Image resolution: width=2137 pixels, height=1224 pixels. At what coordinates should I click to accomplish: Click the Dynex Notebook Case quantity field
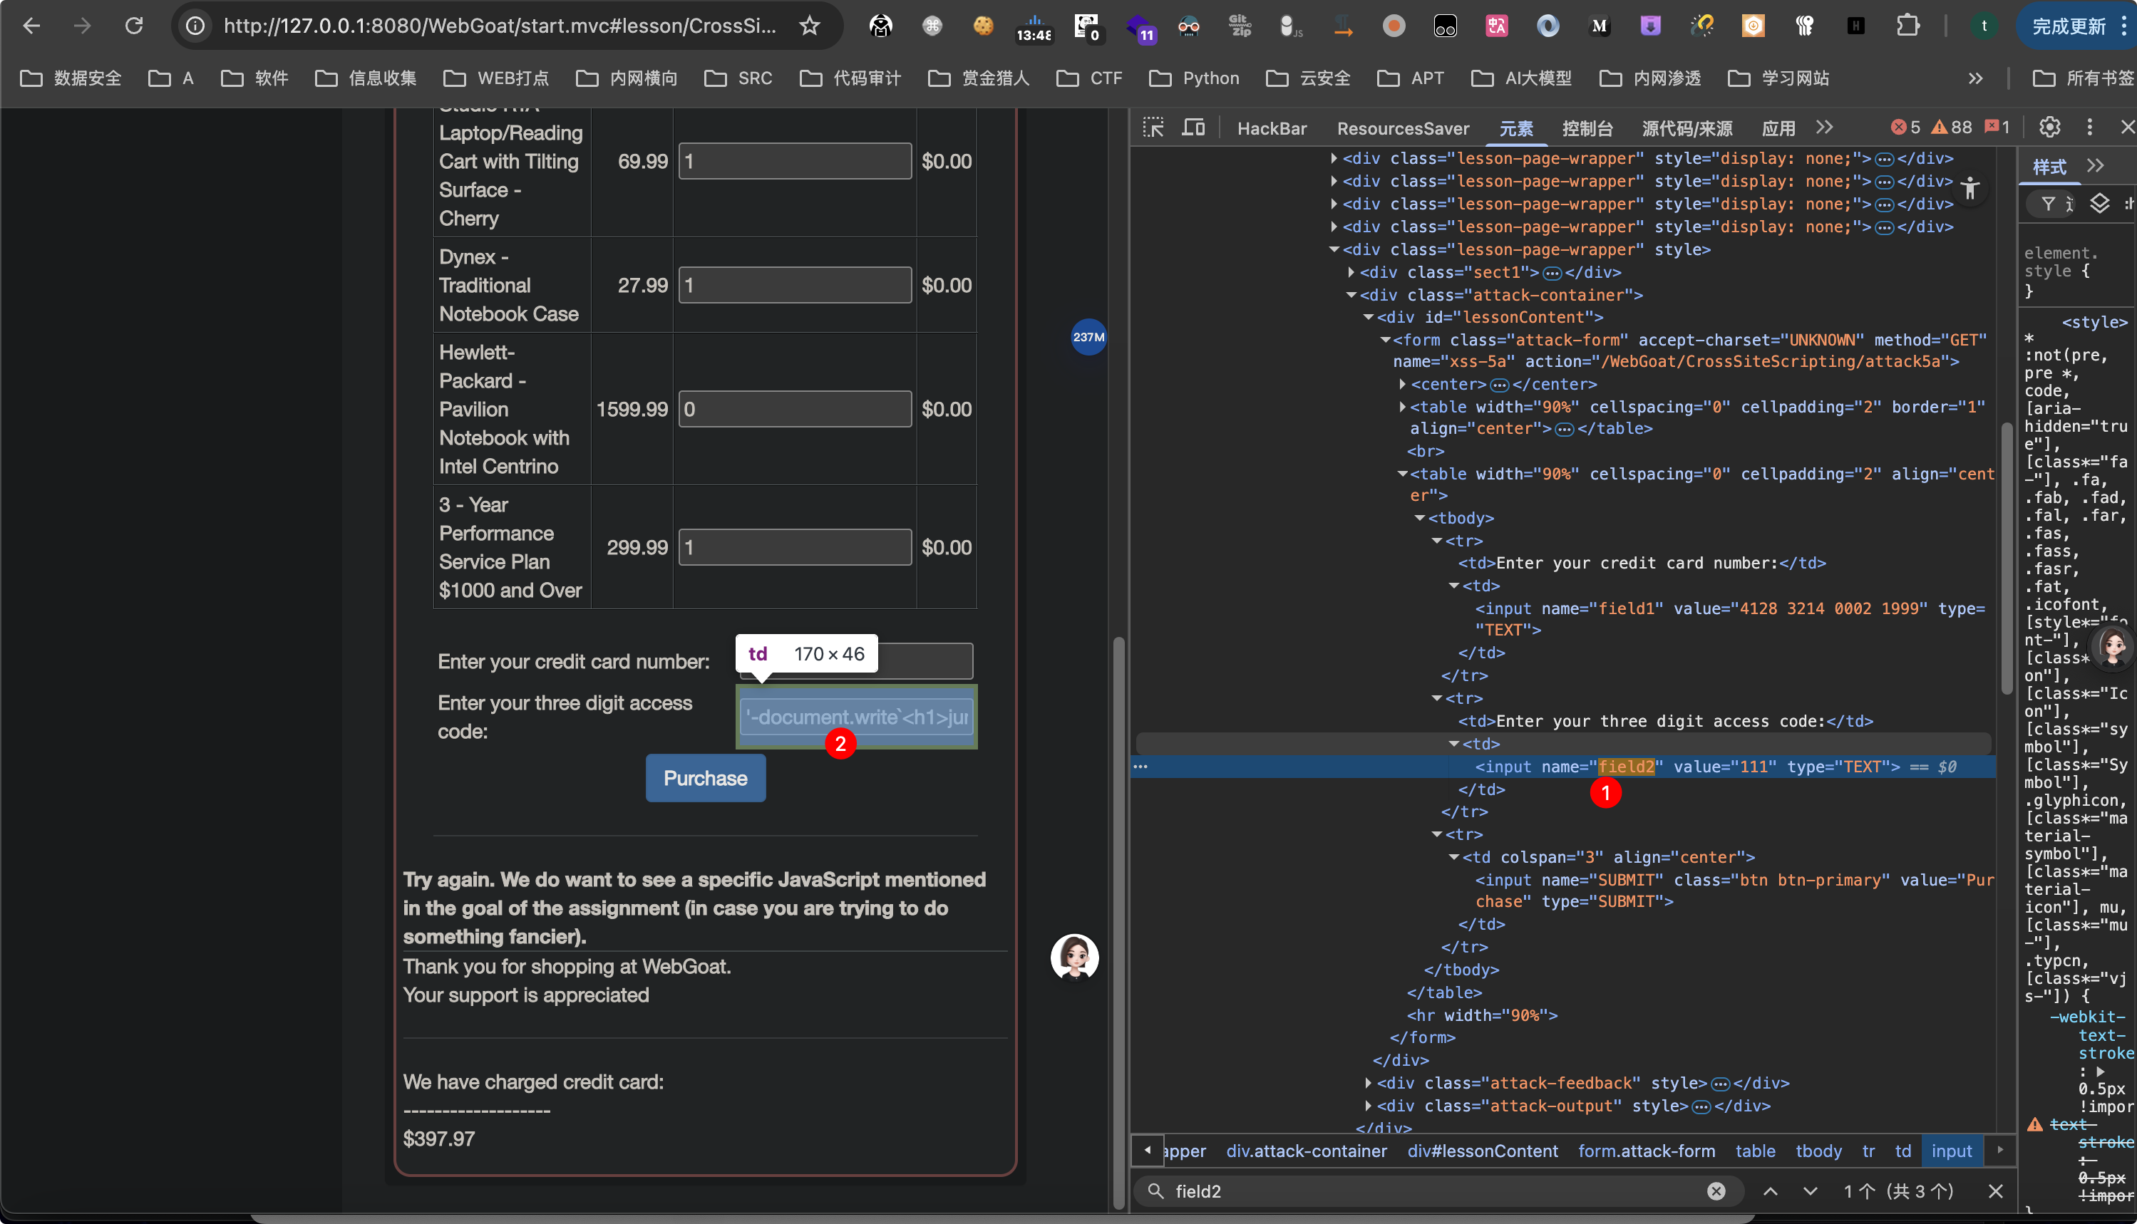click(795, 285)
